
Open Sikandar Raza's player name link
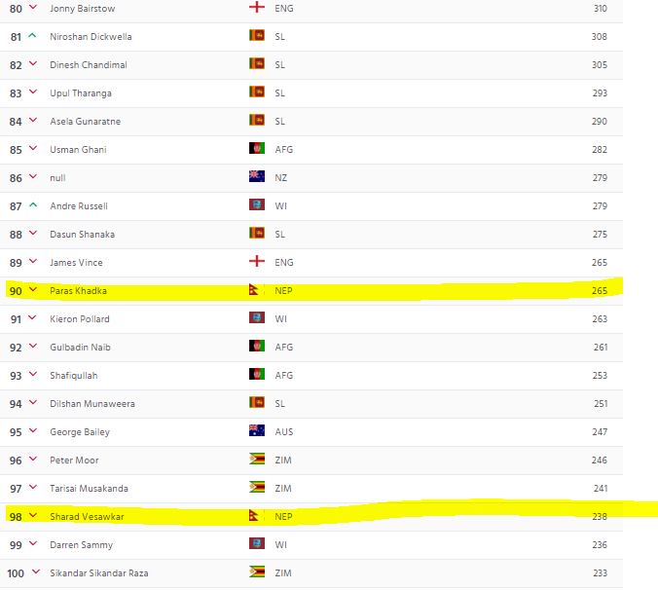pyautogui.click(x=99, y=572)
